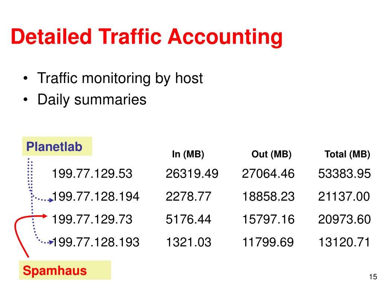Click the blue dotted arrowhead at 199.77.128.194

51,200
